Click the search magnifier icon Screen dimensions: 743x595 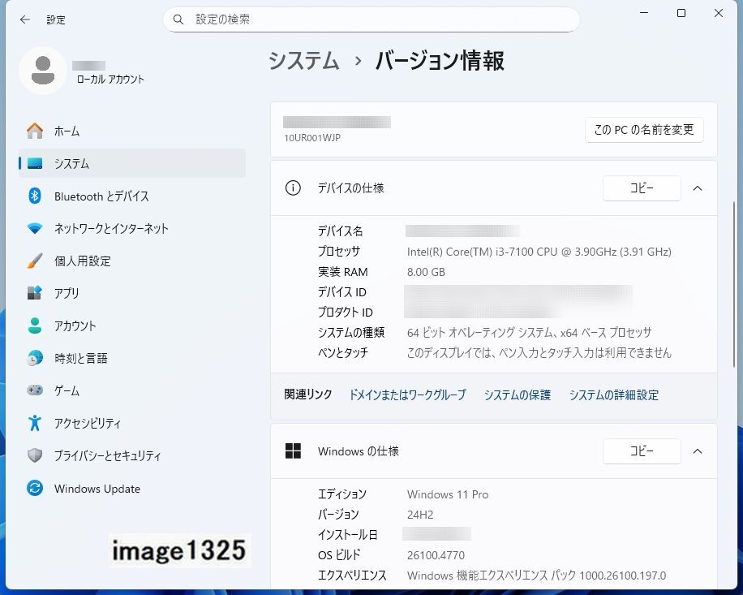(x=178, y=19)
